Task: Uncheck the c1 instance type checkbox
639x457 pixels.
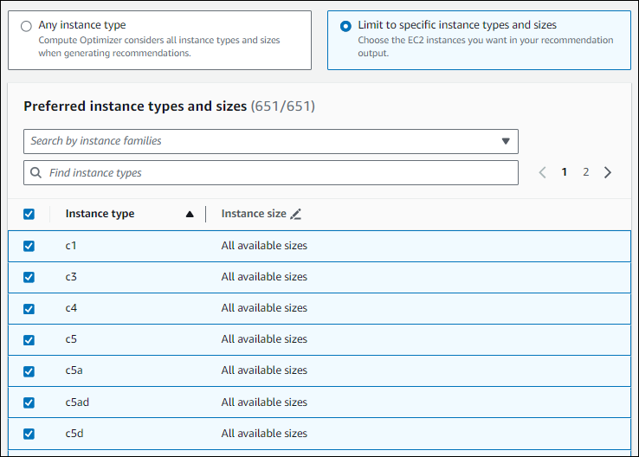Action: point(29,246)
